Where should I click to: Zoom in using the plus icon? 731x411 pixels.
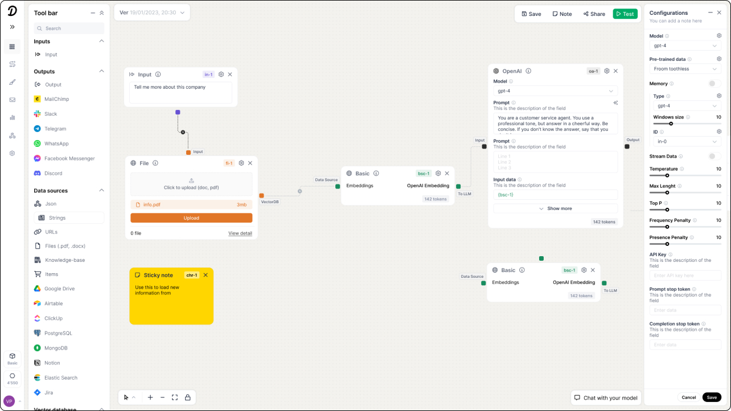coord(150,397)
